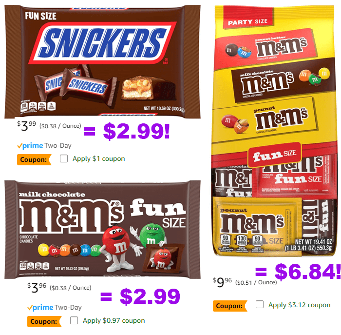This screenshot has width=341, height=335.
Task: Check the Apply $3.12 coupon checkbox
Action: 260,304
